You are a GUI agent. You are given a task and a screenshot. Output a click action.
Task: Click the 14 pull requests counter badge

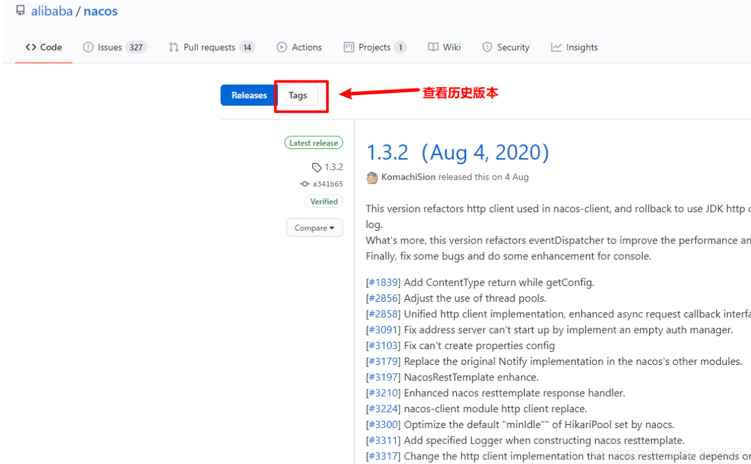click(247, 47)
